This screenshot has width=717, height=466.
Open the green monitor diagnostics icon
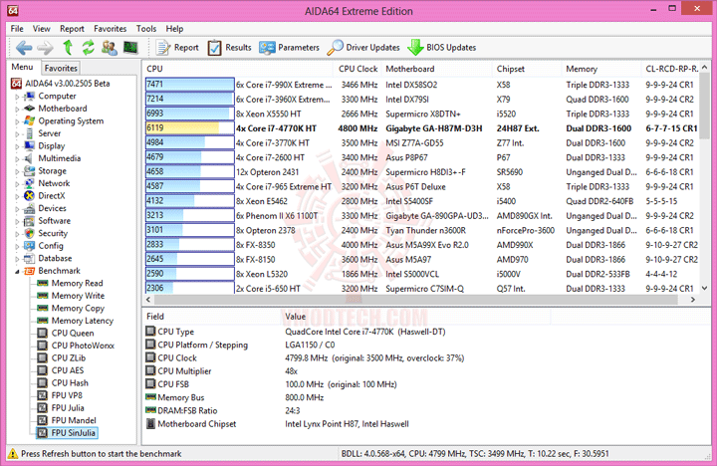pos(130,48)
